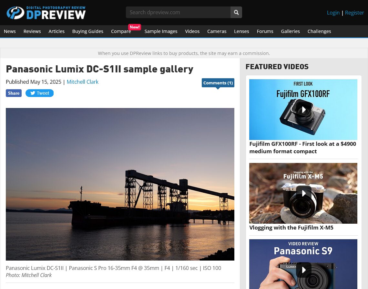
Task: Click the Login link
Action: [333, 13]
